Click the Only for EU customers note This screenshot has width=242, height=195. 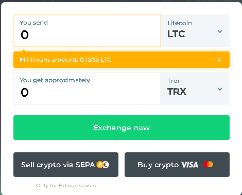[66, 186]
